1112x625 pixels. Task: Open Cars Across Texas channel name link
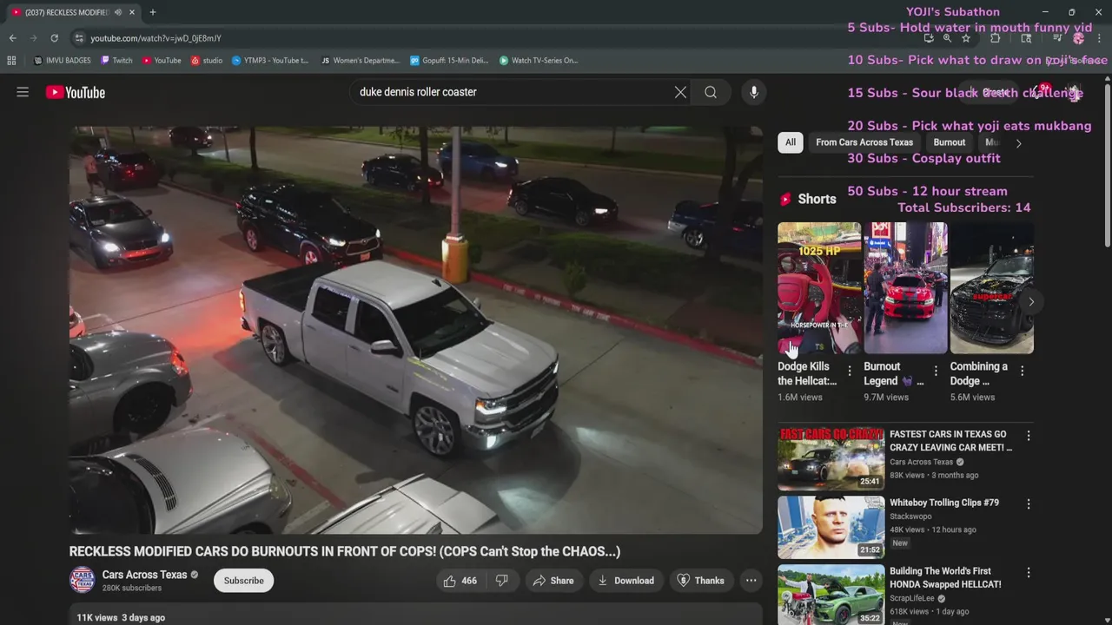click(144, 575)
